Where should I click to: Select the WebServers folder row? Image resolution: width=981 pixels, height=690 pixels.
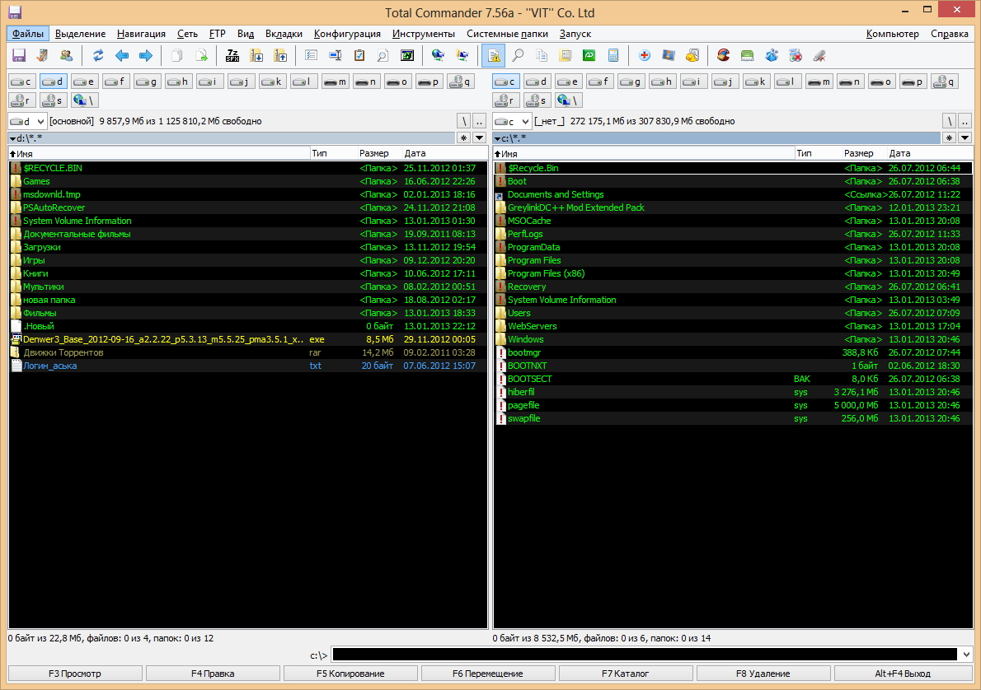pyautogui.click(x=733, y=326)
